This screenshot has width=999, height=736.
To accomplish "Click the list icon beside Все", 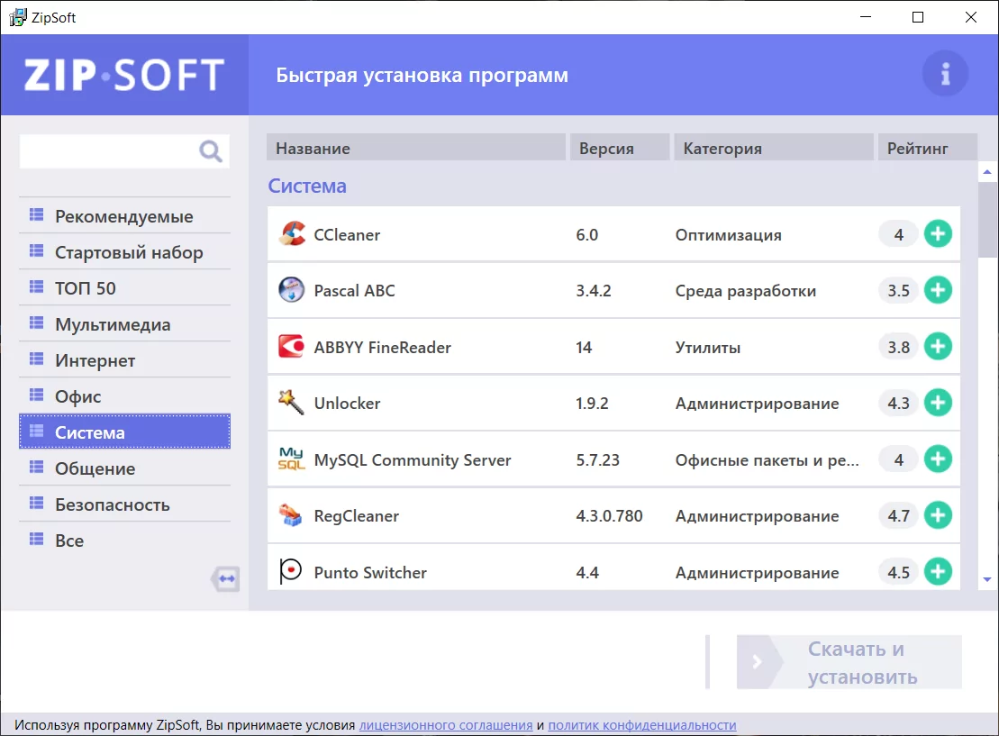I will pyautogui.click(x=37, y=539).
